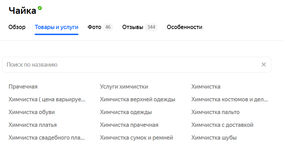Select Химчистка сумок и ремней
Image resolution: width=283 pixels, height=152 pixels.
pos(137,137)
